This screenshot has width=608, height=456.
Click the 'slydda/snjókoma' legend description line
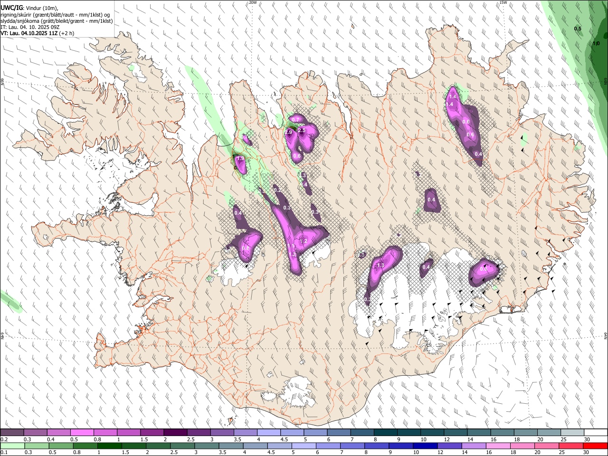57,21
